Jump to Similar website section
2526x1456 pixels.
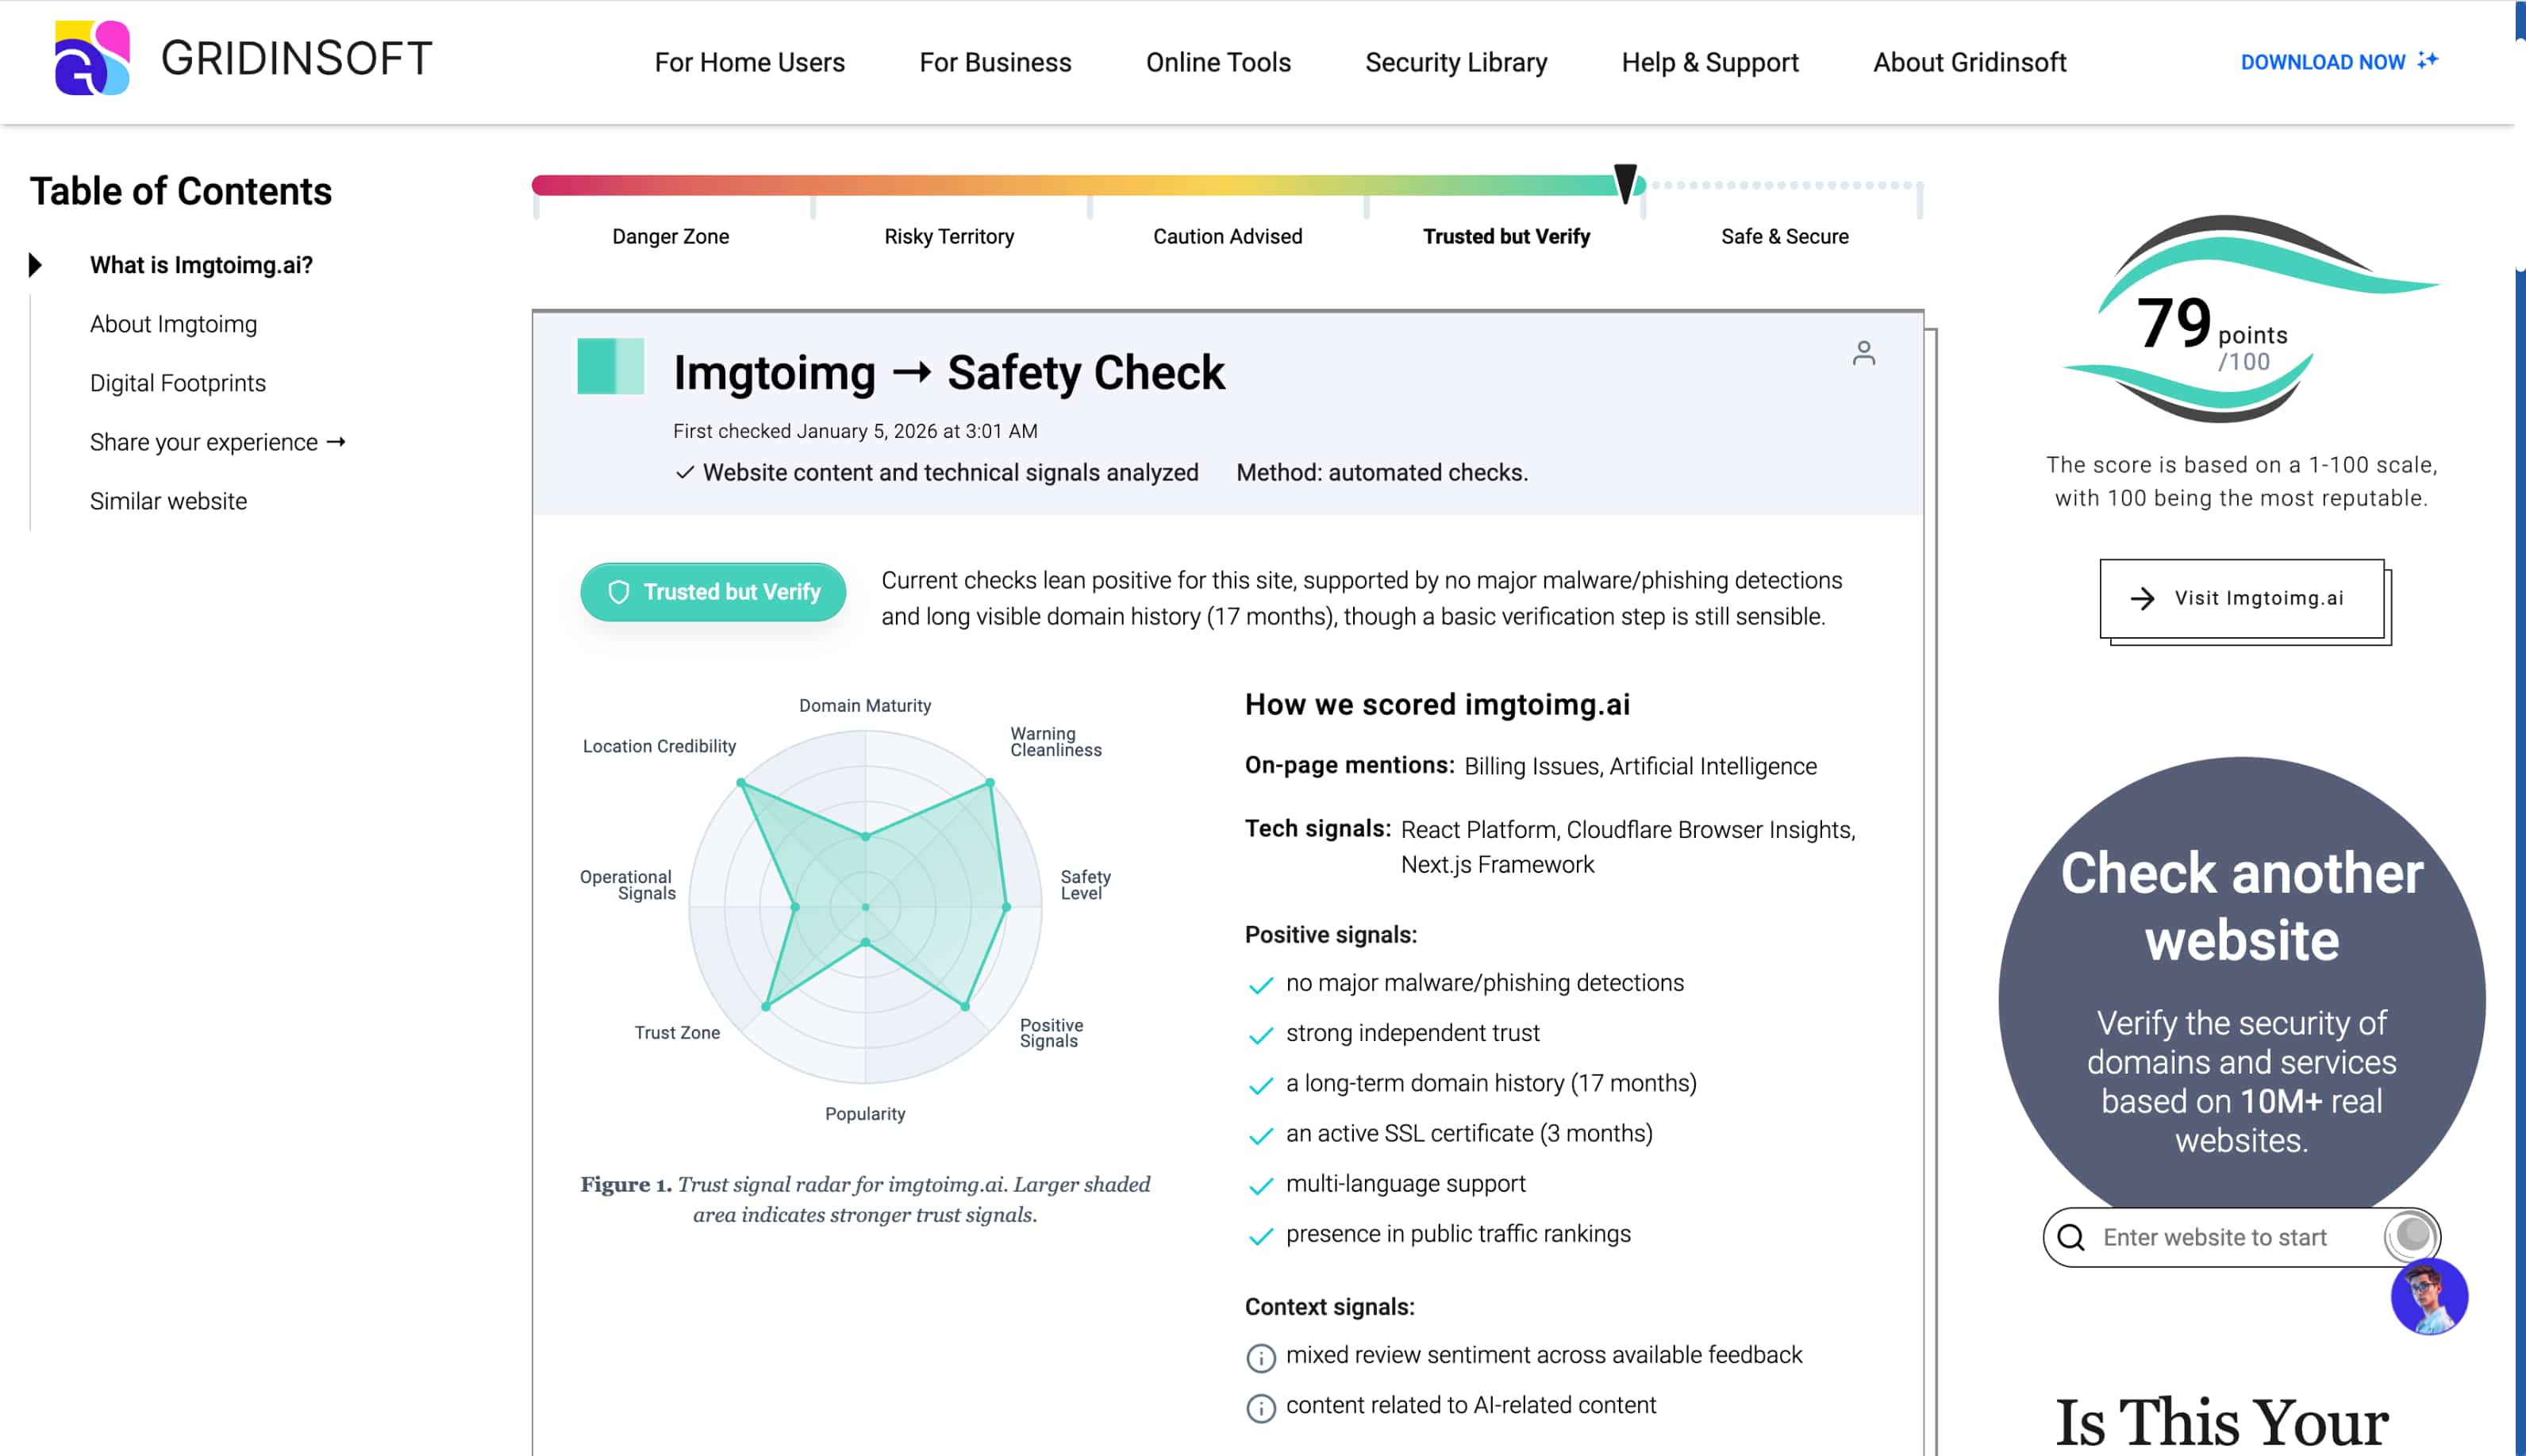(168, 501)
